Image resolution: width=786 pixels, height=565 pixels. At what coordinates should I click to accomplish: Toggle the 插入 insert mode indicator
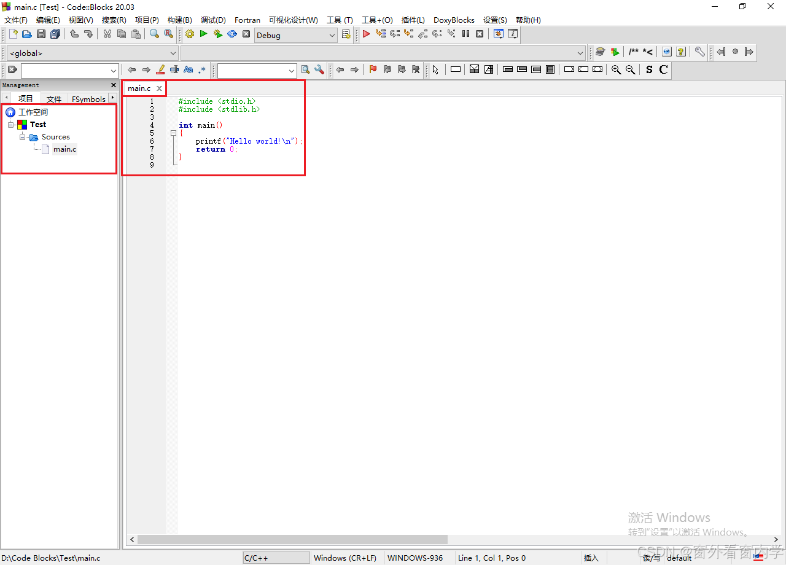click(x=591, y=558)
